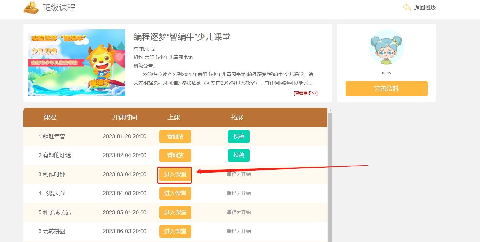Click the course list vertical scrollbar
The width and height of the screenshot is (480, 242).
tap(330, 176)
